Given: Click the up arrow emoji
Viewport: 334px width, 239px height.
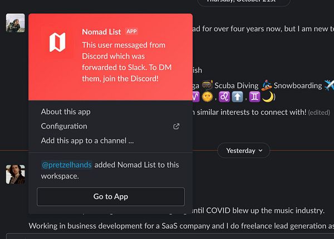Looking at the screenshot, I should [238, 97].
